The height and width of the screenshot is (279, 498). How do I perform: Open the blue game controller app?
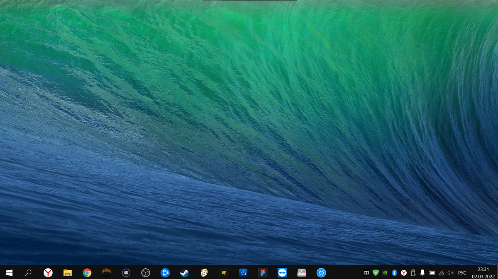[x=243, y=273]
